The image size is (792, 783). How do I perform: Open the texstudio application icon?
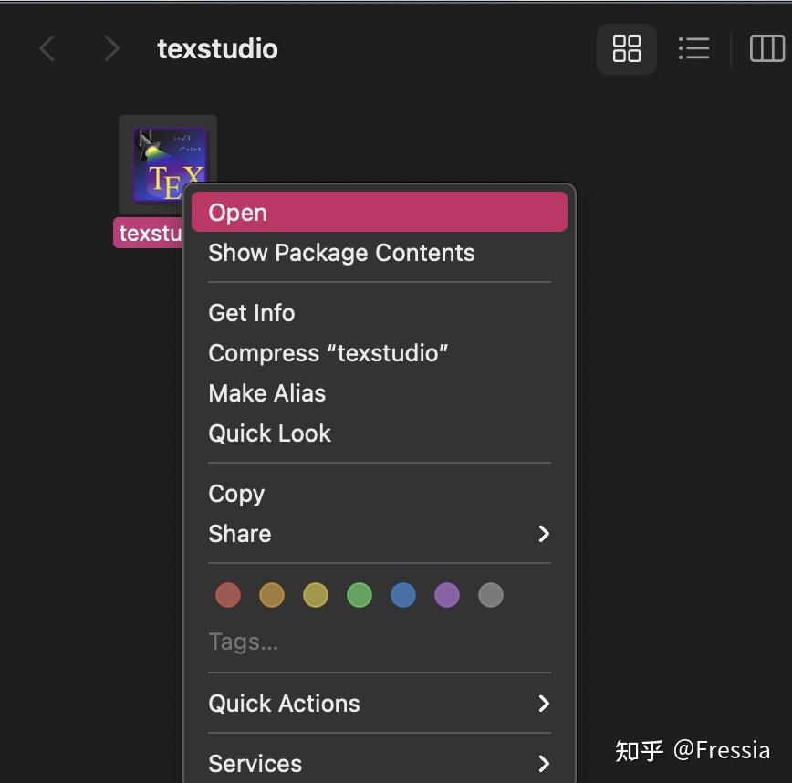168,163
